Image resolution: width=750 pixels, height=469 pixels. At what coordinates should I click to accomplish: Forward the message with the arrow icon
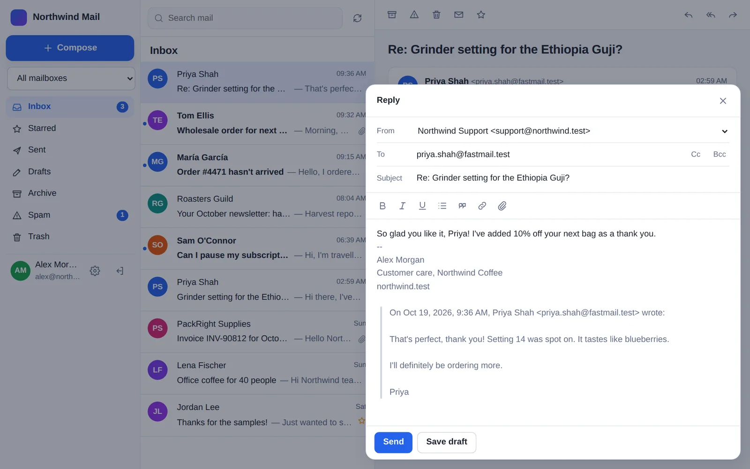(x=733, y=15)
